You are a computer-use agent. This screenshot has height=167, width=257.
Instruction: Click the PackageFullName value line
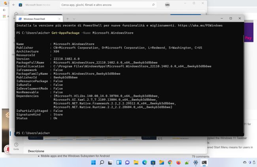[106, 62]
